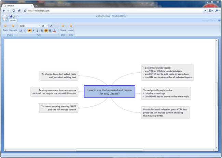
Task: Click the clear formatting icon beside font size
Action: (x=51, y=26)
